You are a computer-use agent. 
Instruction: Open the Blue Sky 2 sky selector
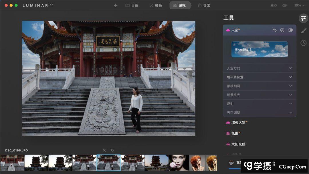click(x=260, y=49)
